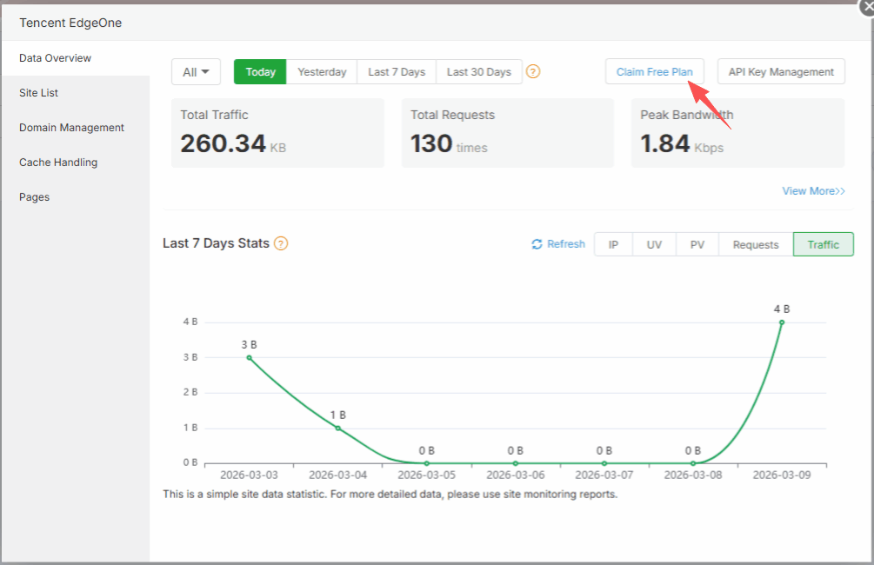Select the Traffic chart tab
The image size is (874, 565).
tap(824, 244)
